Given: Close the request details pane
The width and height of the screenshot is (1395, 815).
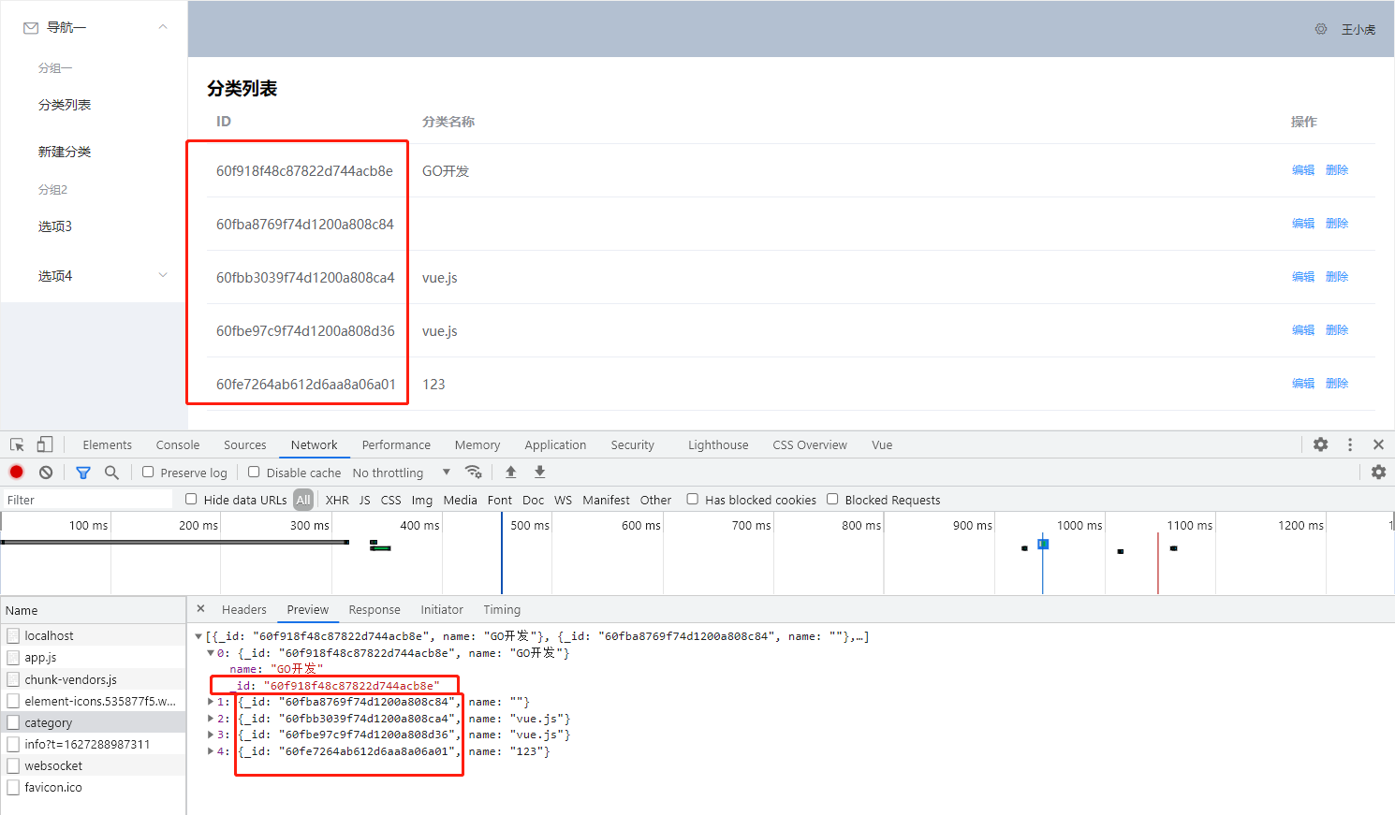Looking at the screenshot, I should click(200, 609).
